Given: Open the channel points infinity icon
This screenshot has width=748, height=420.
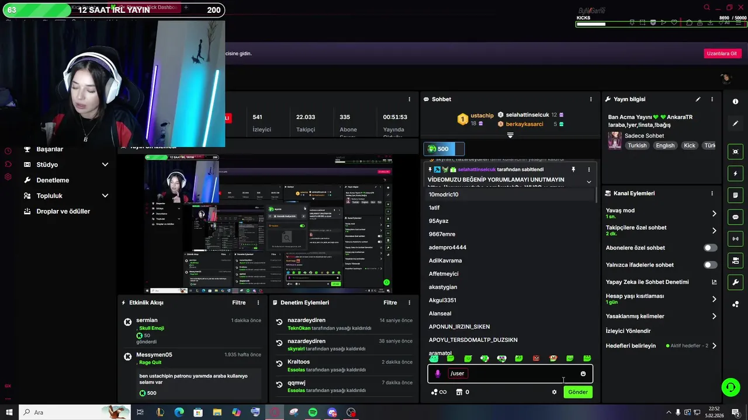Looking at the screenshot, I should click(439, 392).
